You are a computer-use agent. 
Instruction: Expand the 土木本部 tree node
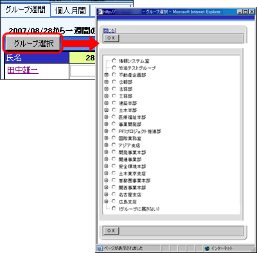coord(106,110)
